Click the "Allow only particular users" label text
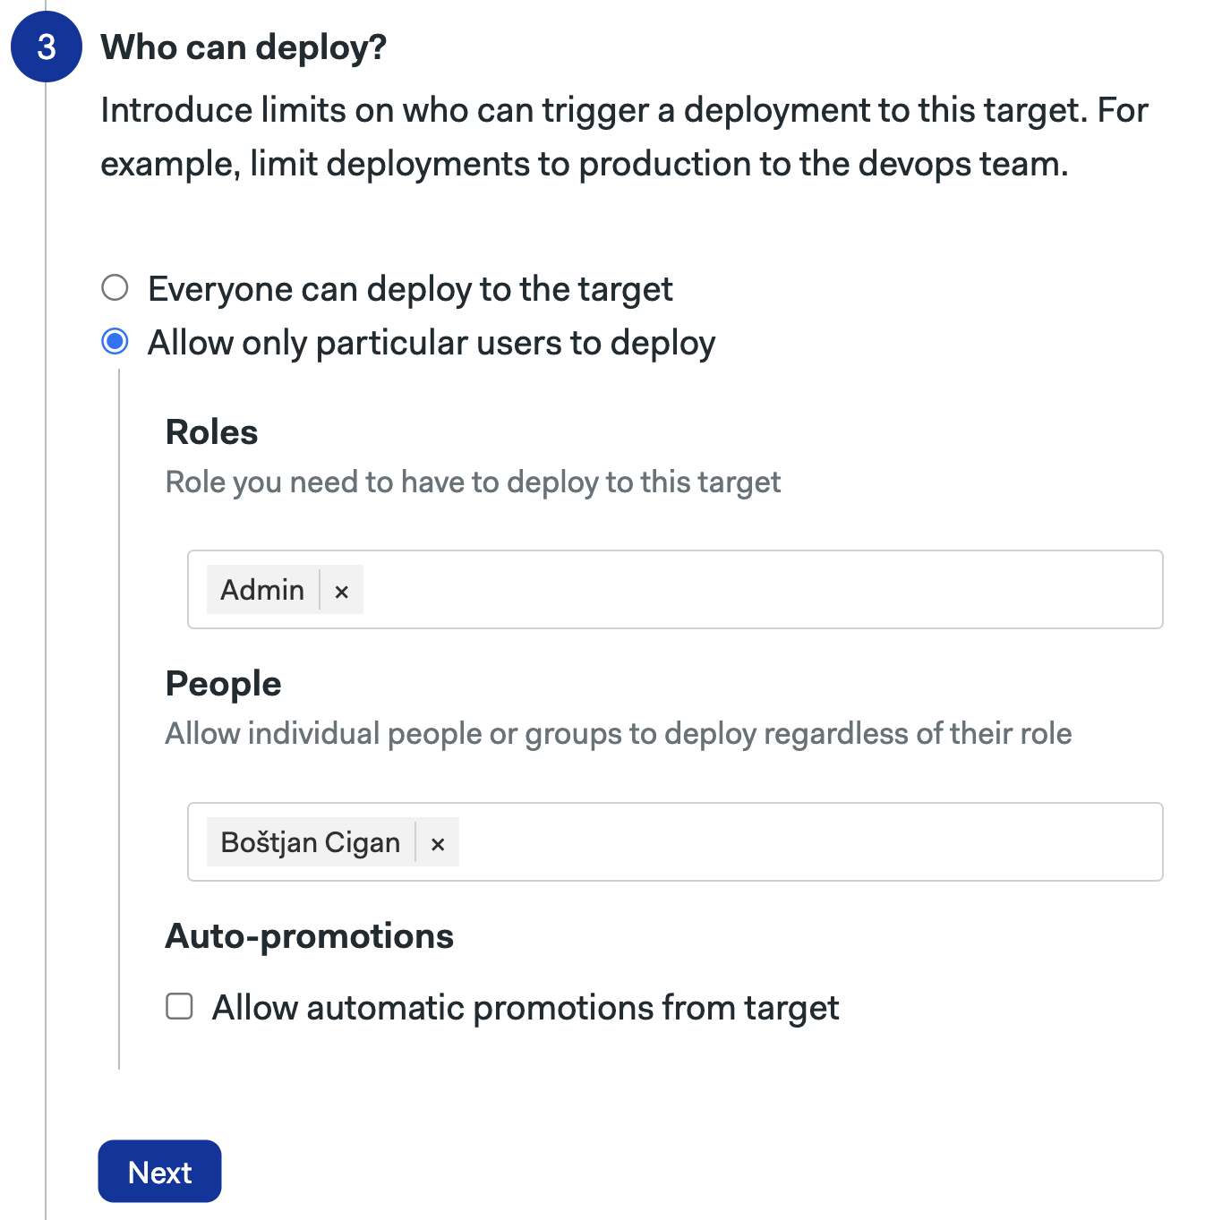Screen dimensions: 1205x1220 pos(431,341)
